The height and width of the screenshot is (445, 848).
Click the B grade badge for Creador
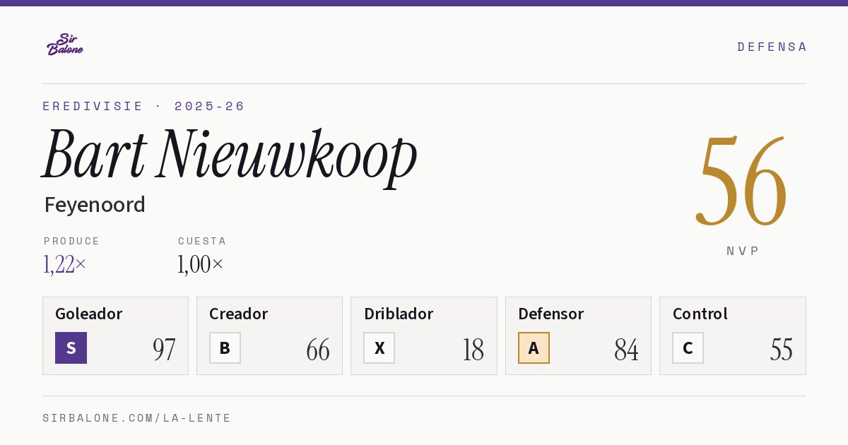(x=225, y=348)
